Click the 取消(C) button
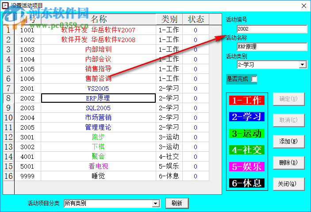Screen dimensions: 311x212 tap(288, 120)
